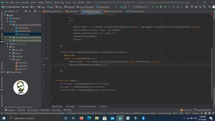Image resolution: width=215 pixels, height=121 pixels.
Task: Open the Mail app from the taskbar
Action: (x=112, y=118)
